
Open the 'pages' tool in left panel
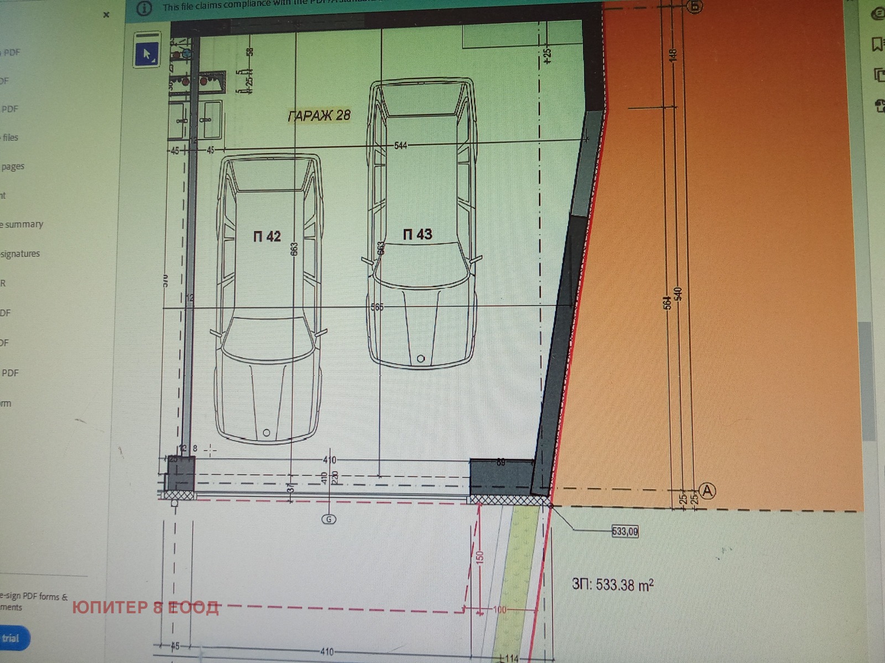tap(13, 166)
